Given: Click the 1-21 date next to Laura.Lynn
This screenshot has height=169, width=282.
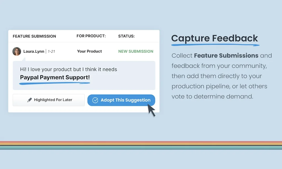Looking at the screenshot, I should [52, 52].
